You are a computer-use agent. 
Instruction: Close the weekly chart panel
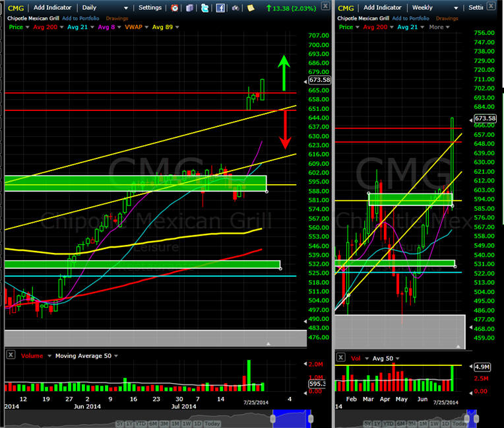coord(491,6)
